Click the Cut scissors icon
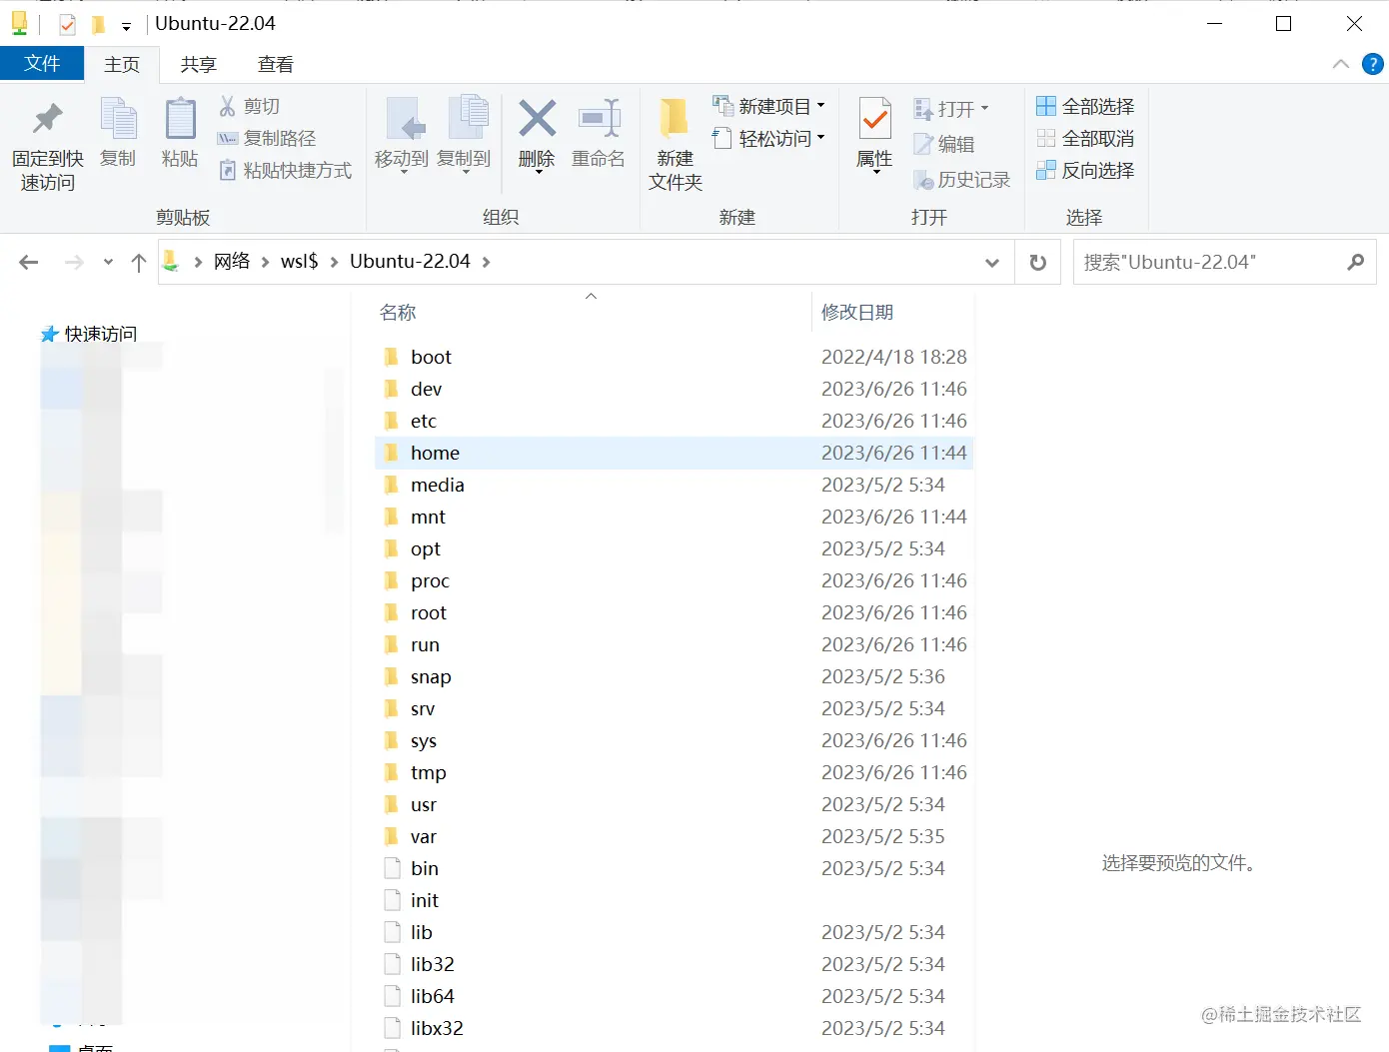Screen dimensions: 1389x1052 pyautogui.click(x=228, y=106)
